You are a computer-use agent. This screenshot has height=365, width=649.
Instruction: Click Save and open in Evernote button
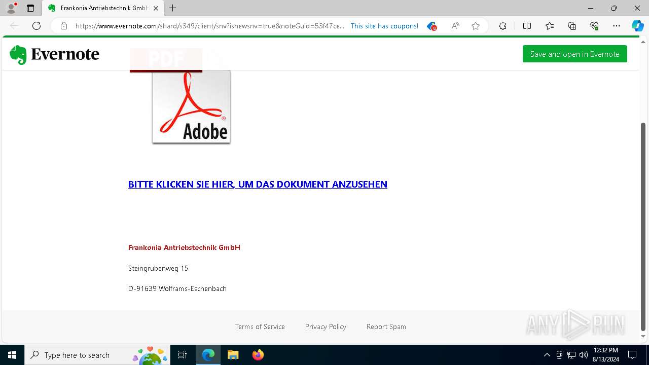tap(574, 54)
